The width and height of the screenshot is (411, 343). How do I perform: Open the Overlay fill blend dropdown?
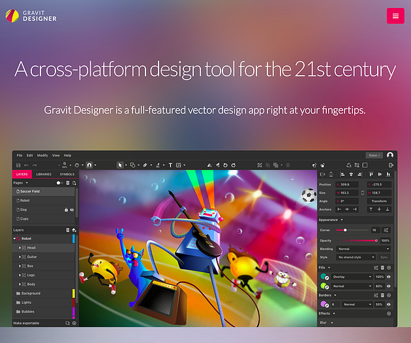click(352, 276)
